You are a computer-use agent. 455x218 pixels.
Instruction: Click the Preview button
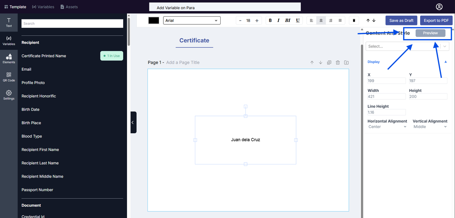coord(430,33)
